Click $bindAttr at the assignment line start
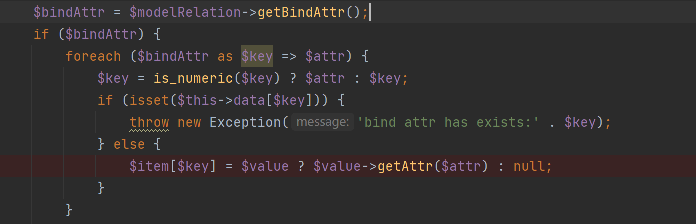696x224 pixels. 65,12
